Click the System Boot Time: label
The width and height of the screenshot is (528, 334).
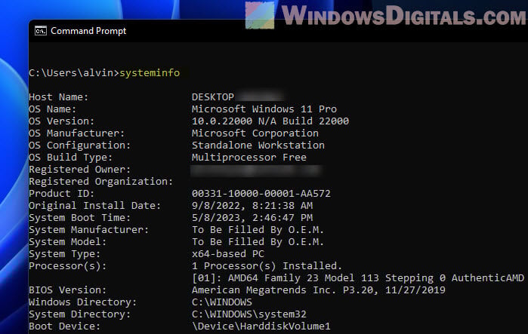(x=80, y=218)
